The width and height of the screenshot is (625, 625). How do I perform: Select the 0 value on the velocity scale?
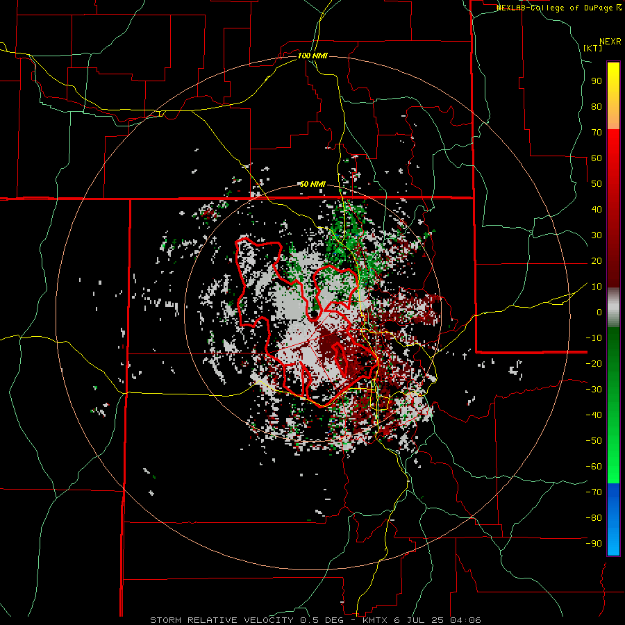(599, 312)
